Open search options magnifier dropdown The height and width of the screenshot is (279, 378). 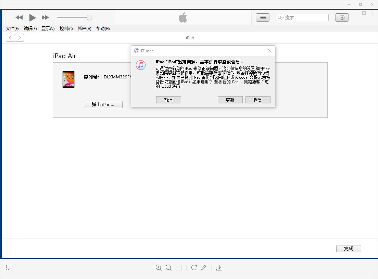click(281, 17)
